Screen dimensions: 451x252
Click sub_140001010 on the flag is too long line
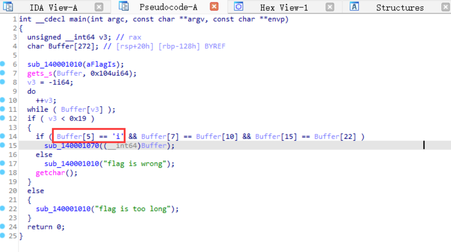pos(63,209)
